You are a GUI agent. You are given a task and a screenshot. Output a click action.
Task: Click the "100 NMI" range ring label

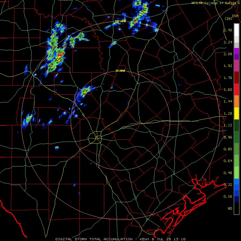pyautogui.click(x=120, y=21)
